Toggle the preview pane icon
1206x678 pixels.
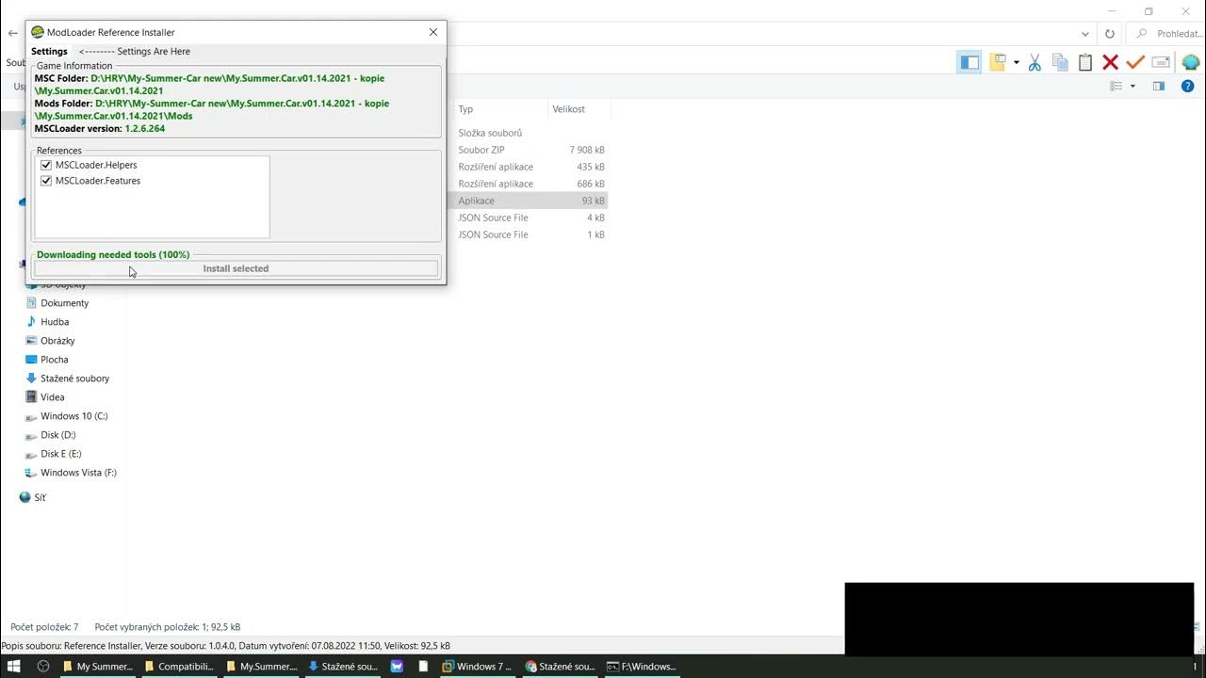(1159, 86)
